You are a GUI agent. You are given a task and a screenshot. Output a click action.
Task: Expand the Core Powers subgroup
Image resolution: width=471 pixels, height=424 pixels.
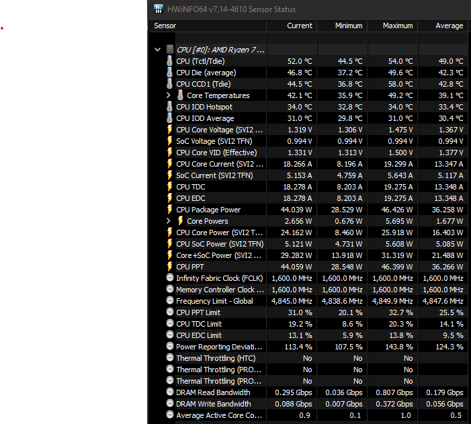pos(169,221)
